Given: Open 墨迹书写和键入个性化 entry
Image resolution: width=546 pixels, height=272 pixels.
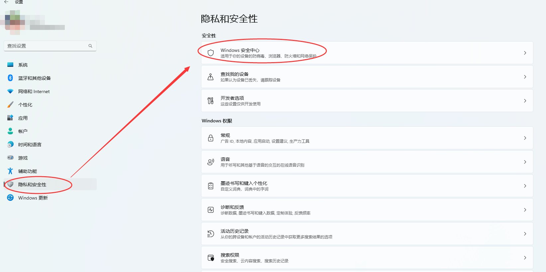Looking at the screenshot, I should 367,186.
